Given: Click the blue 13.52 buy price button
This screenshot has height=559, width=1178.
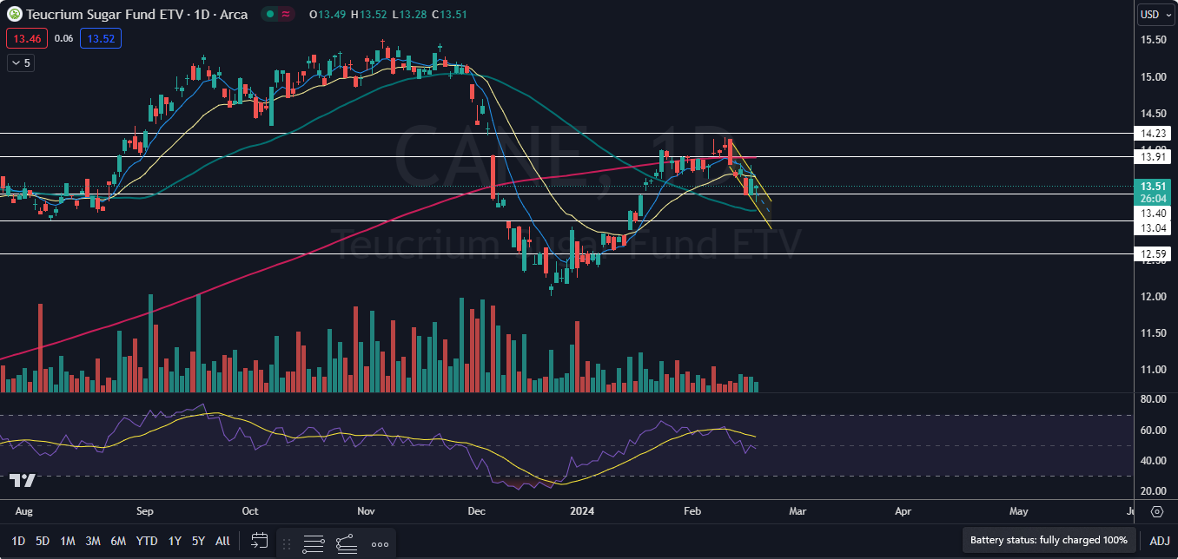Looking at the screenshot, I should (x=100, y=38).
